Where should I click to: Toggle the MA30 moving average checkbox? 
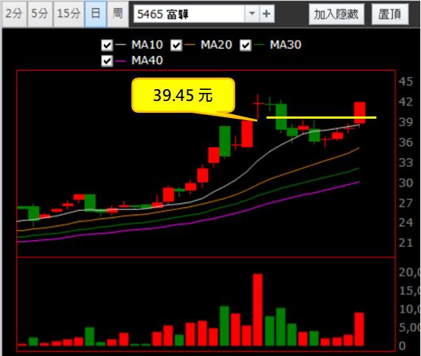[x=246, y=45]
